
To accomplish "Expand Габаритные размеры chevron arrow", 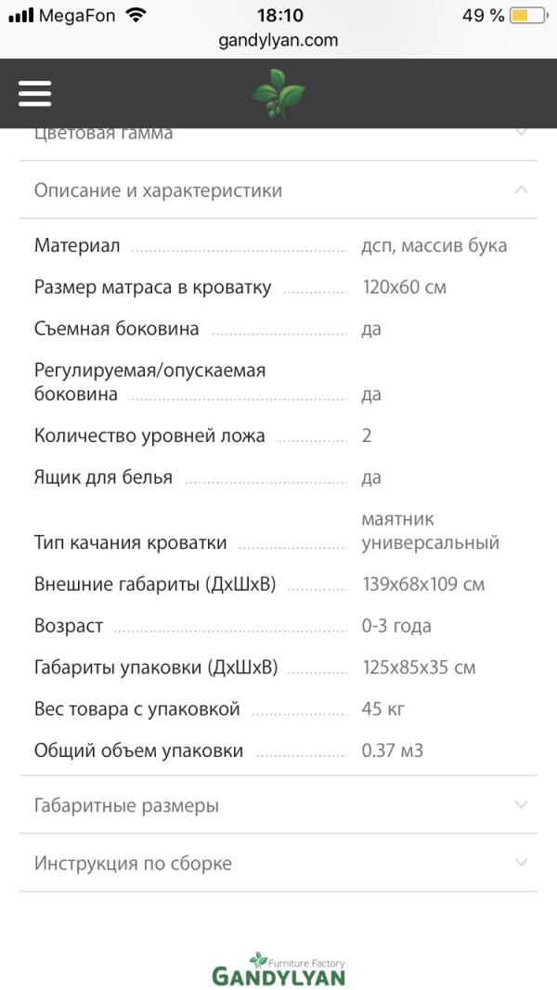I will point(521,805).
